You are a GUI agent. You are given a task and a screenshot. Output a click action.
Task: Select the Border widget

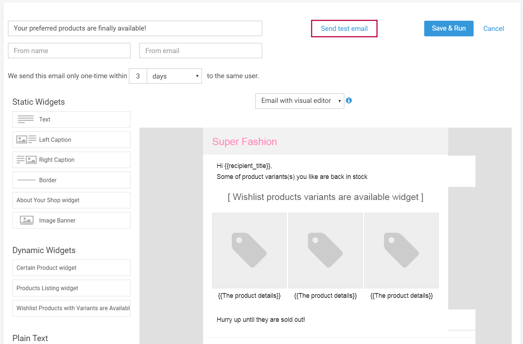click(x=71, y=180)
